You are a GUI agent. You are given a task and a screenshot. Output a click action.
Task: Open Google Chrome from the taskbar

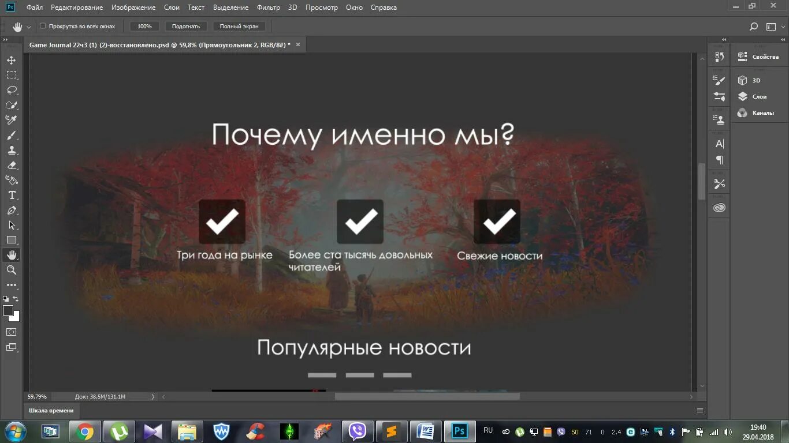[85, 431]
